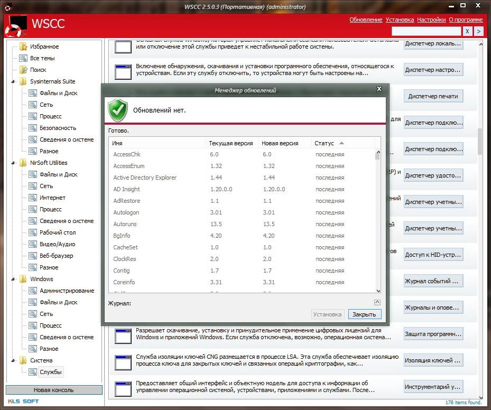
Task: Collapse the Система tree node
Action: 13,360
